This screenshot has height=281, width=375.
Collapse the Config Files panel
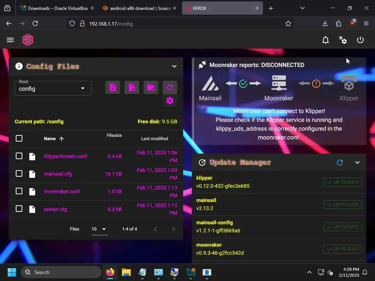pyautogui.click(x=174, y=67)
